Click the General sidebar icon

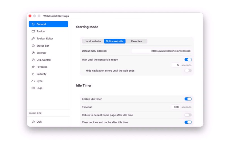tap(33, 24)
